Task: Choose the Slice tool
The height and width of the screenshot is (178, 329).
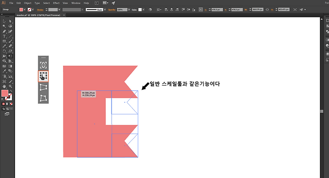Action: pos(10,81)
